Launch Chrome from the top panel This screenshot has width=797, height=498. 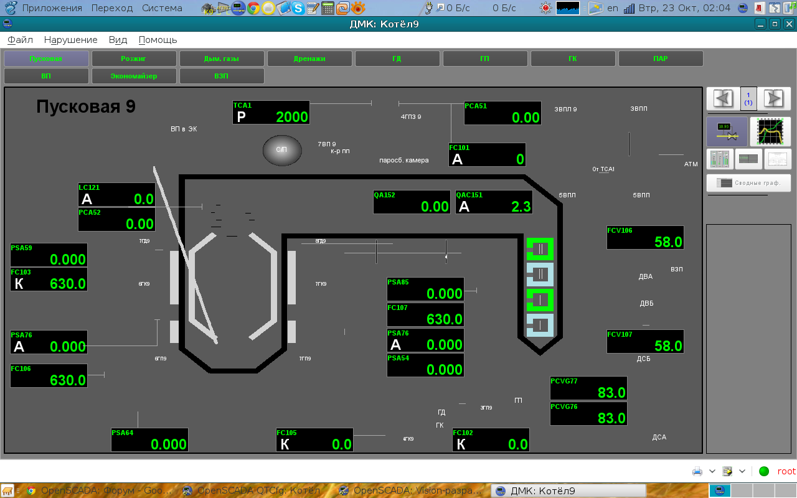[253, 8]
